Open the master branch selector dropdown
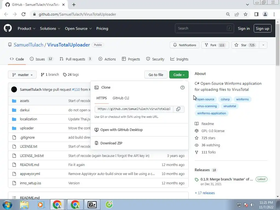 (x=22, y=75)
